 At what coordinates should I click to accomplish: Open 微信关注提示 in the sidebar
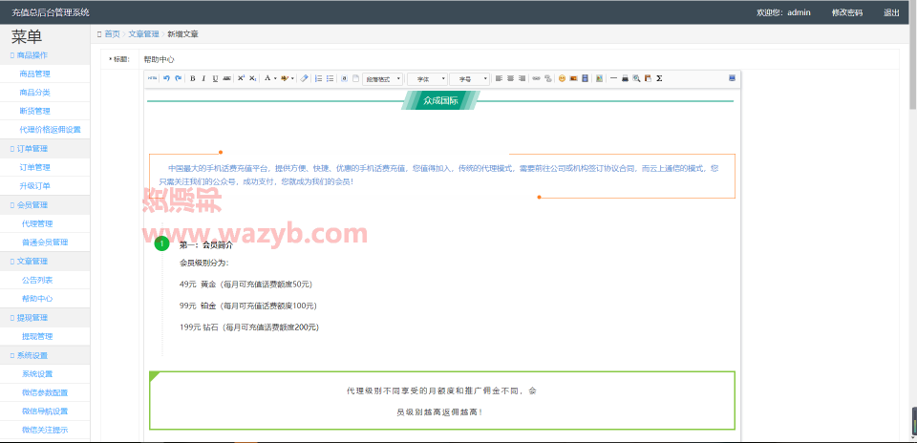pos(45,431)
